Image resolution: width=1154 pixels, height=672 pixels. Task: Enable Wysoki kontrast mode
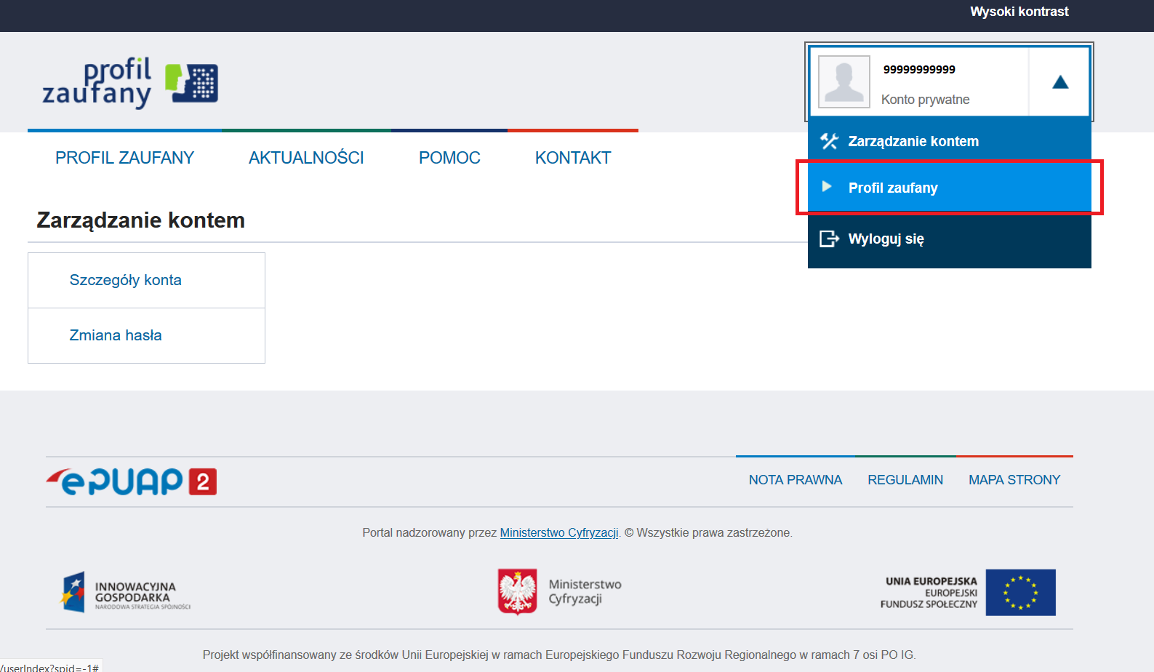(1019, 12)
